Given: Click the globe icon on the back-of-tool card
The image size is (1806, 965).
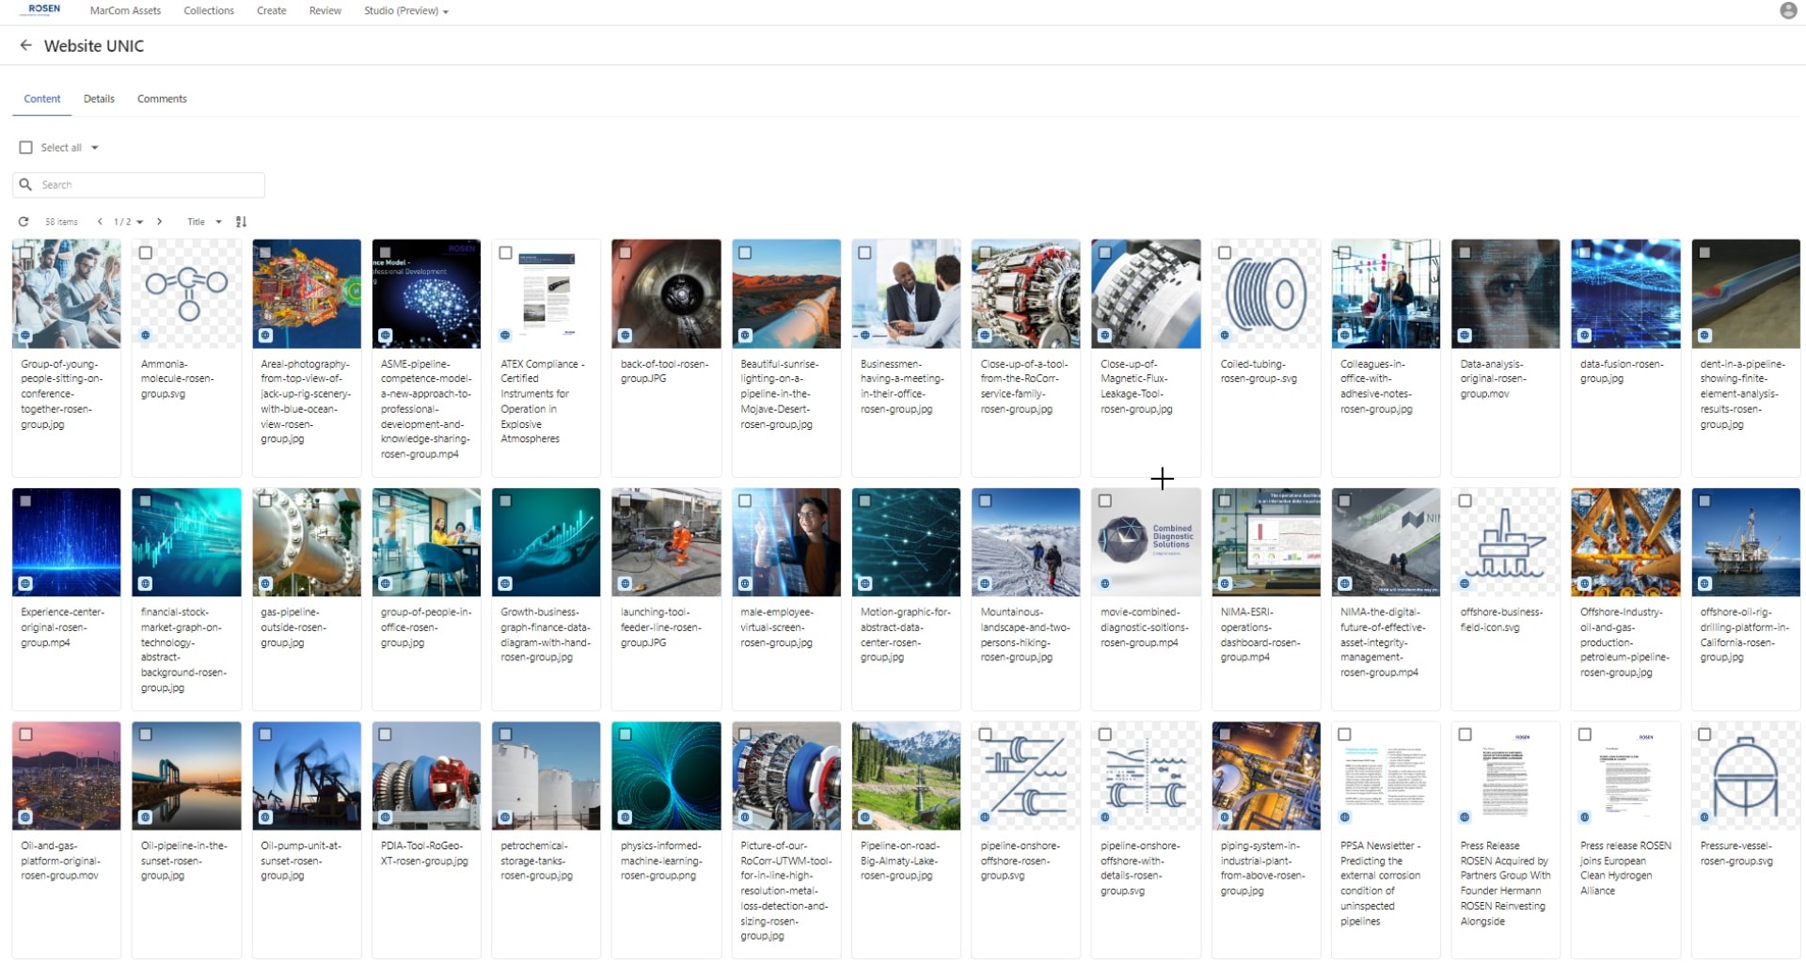Looking at the screenshot, I should [x=626, y=335].
